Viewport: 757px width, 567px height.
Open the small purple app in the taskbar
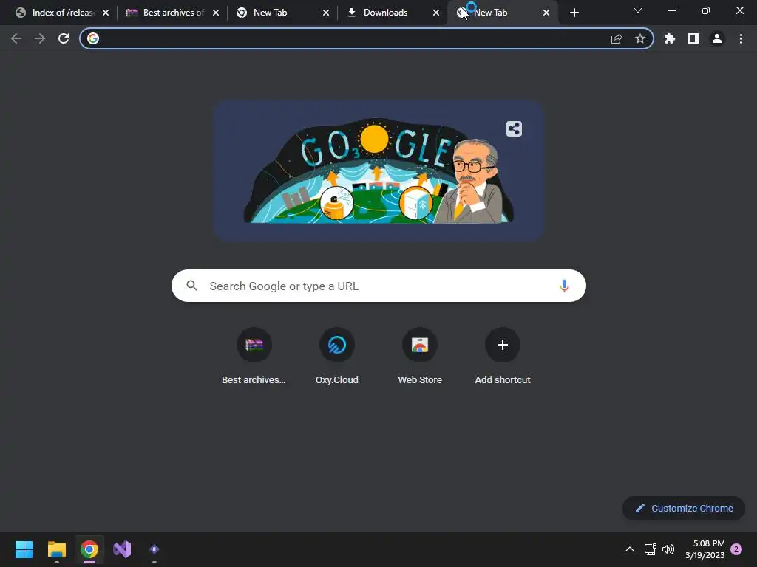point(155,549)
